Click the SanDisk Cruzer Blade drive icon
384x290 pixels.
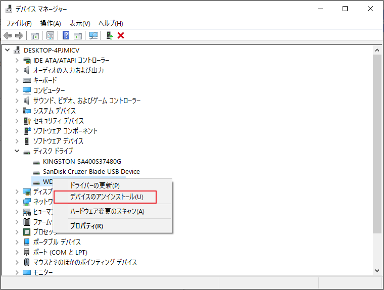[x=36, y=172]
